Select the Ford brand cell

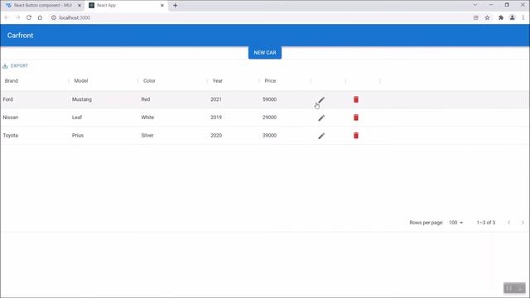(7, 99)
